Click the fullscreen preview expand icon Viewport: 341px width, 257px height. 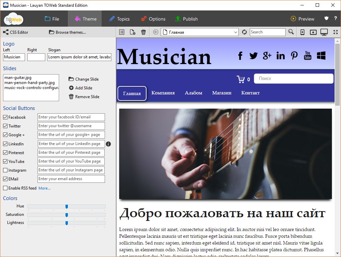[x=335, y=32]
